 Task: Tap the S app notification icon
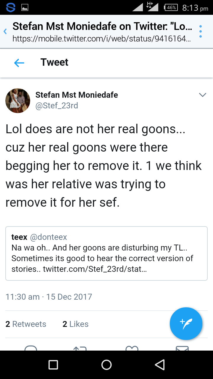[x=10, y=8]
